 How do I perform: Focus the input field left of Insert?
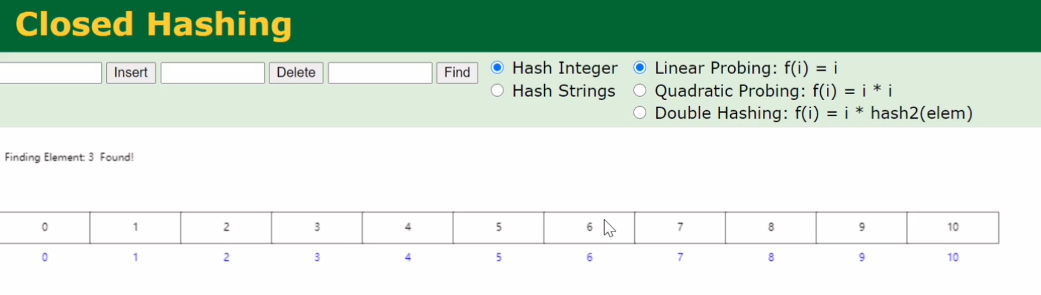coord(50,73)
